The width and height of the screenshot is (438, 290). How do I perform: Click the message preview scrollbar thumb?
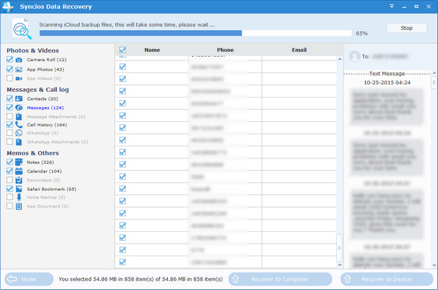(434, 82)
